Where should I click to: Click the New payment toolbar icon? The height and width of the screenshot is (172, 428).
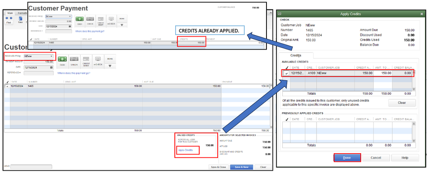[20, 20]
